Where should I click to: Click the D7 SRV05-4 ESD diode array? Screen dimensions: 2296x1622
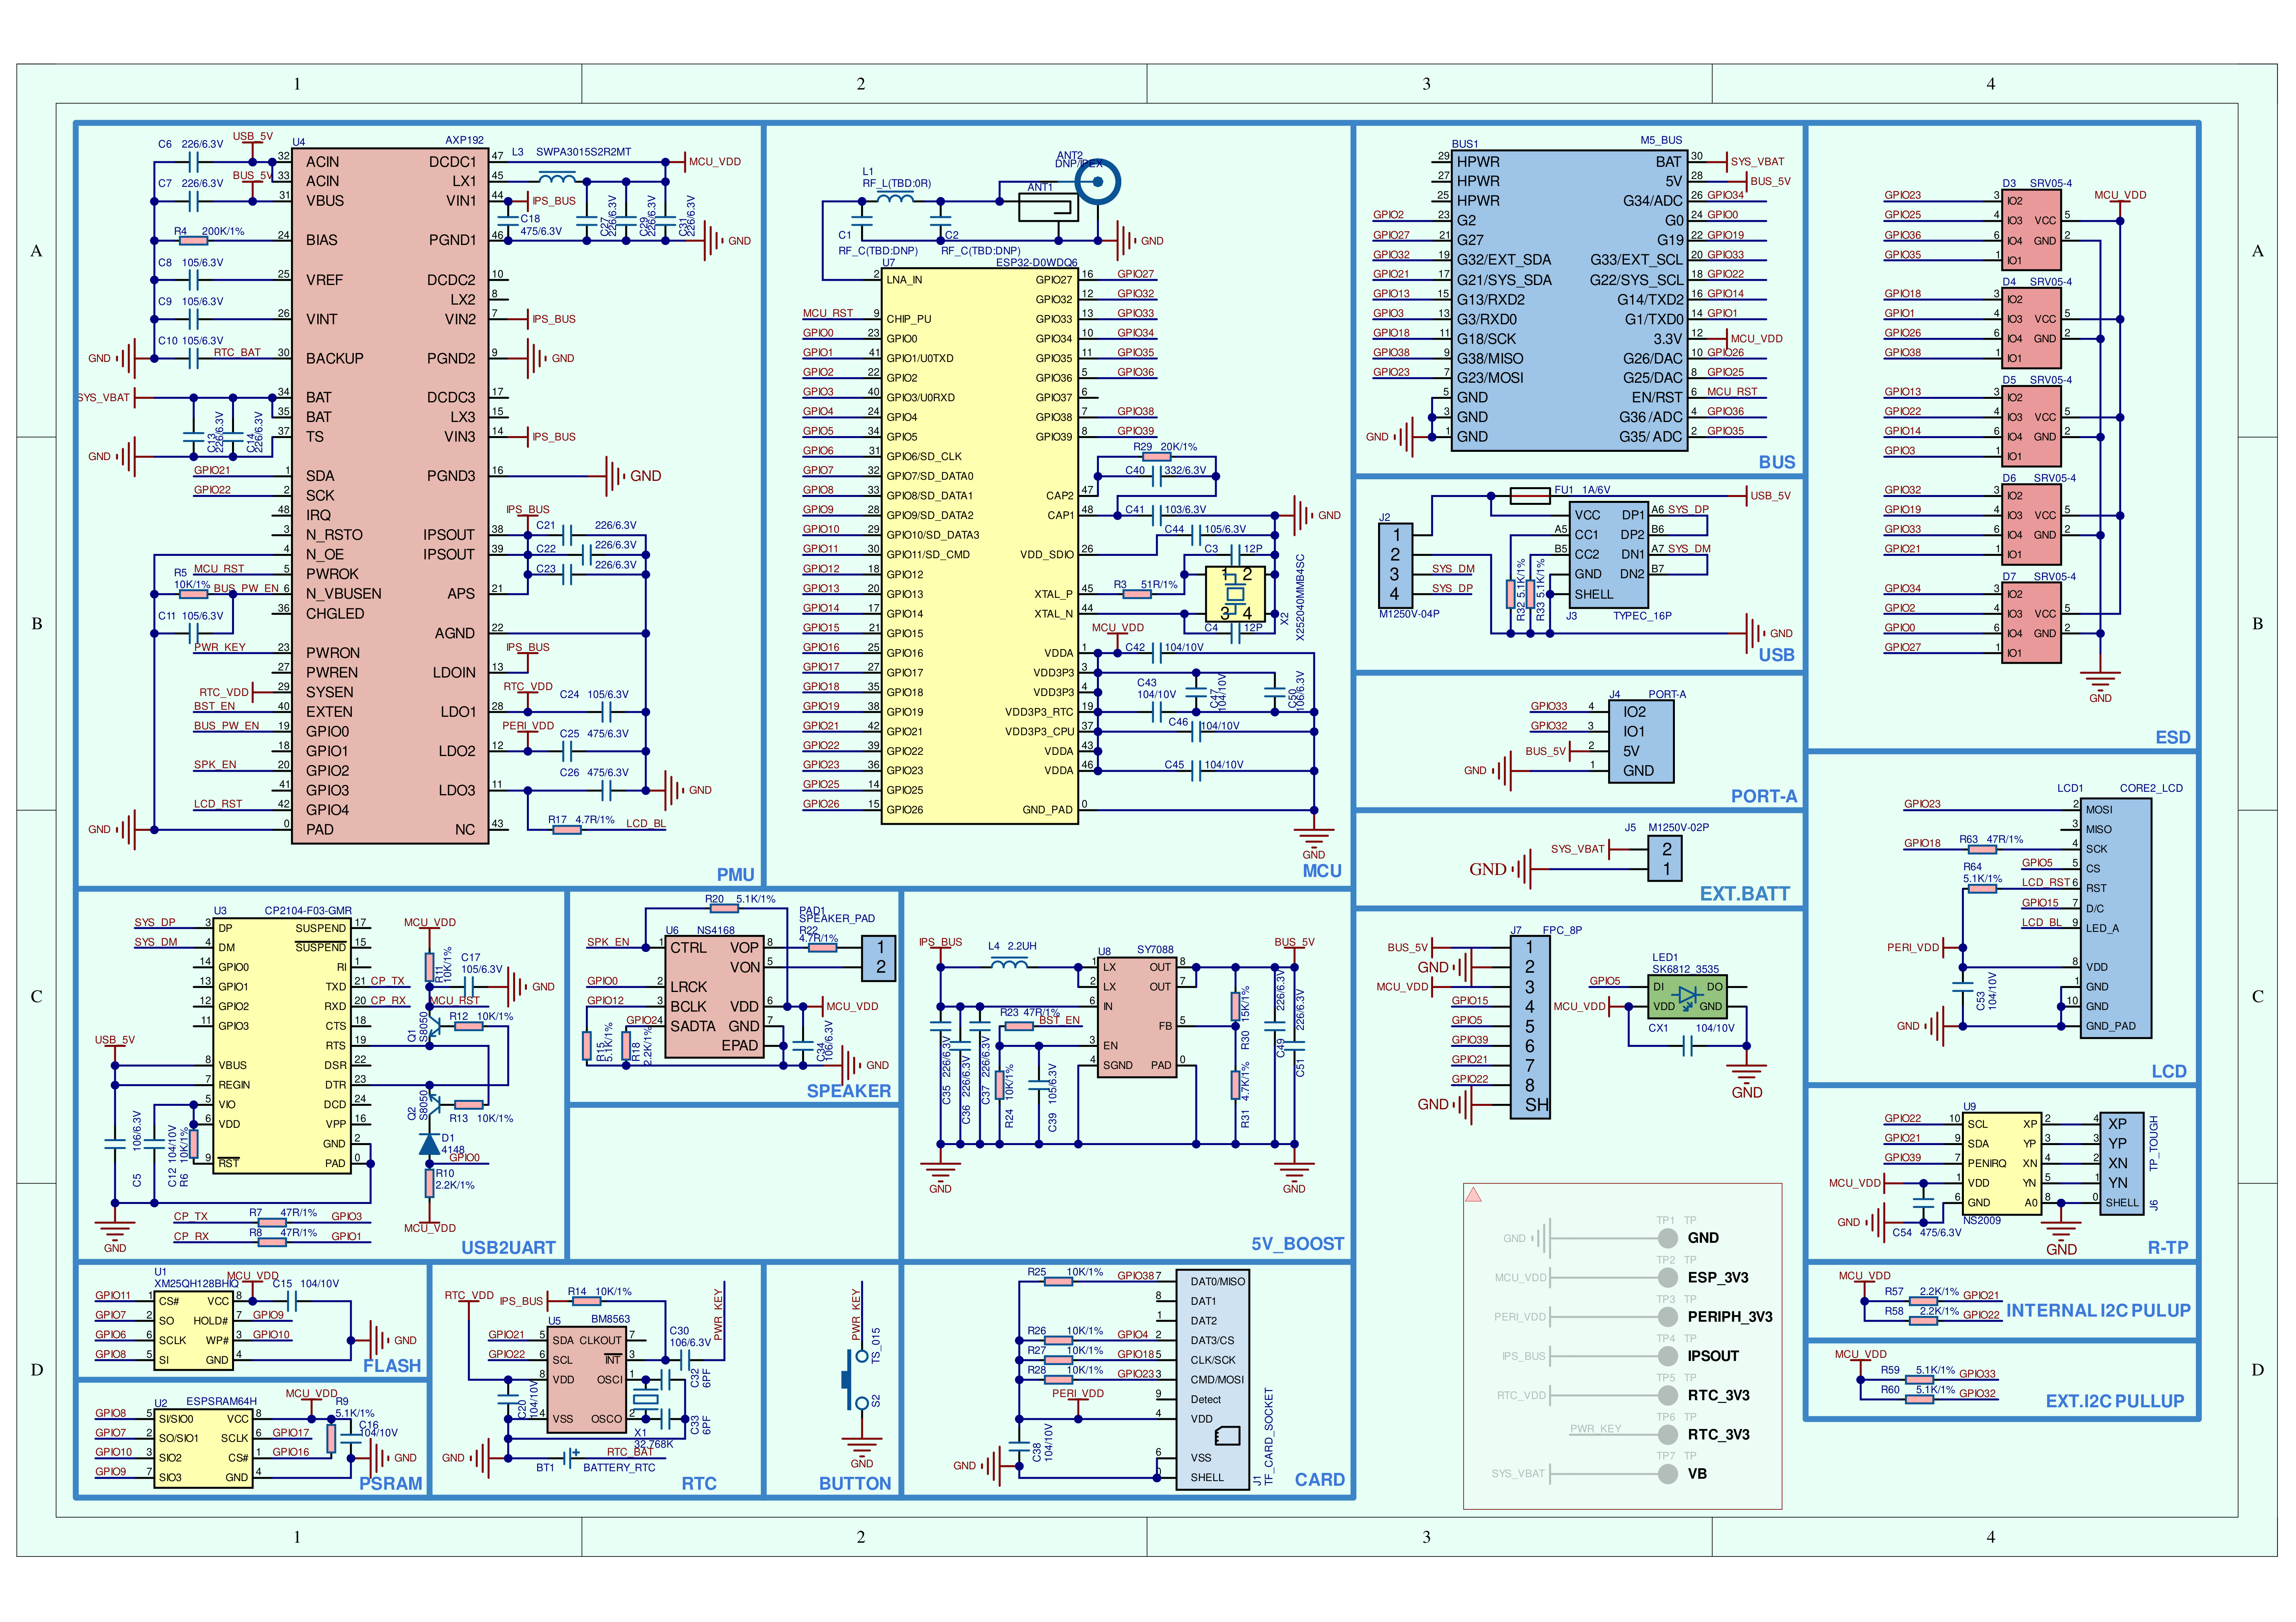[2031, 622]
